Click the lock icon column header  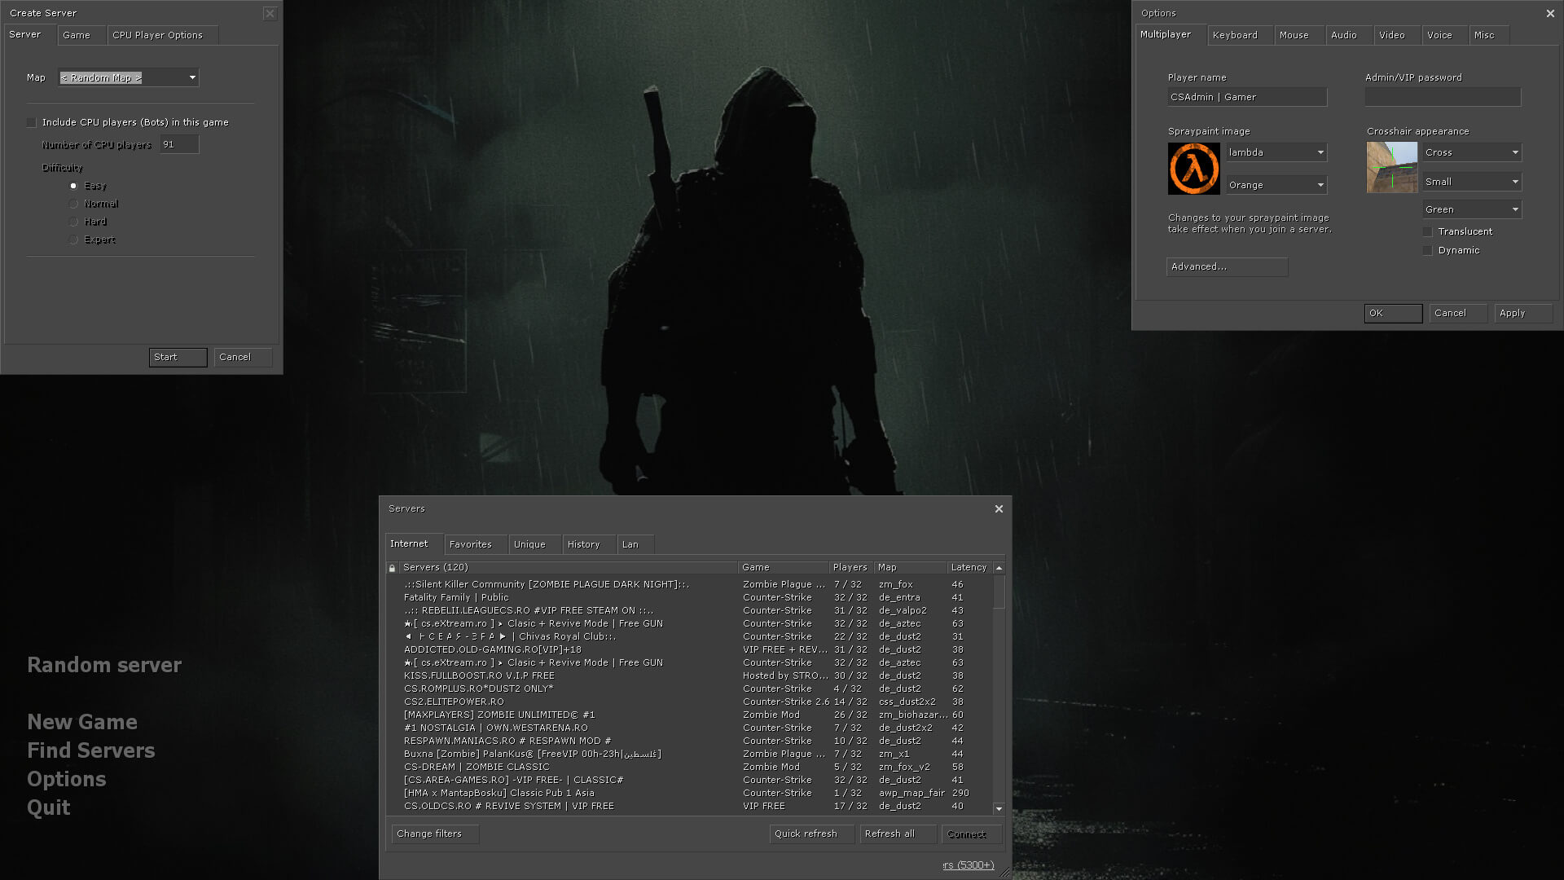point(393,568)
